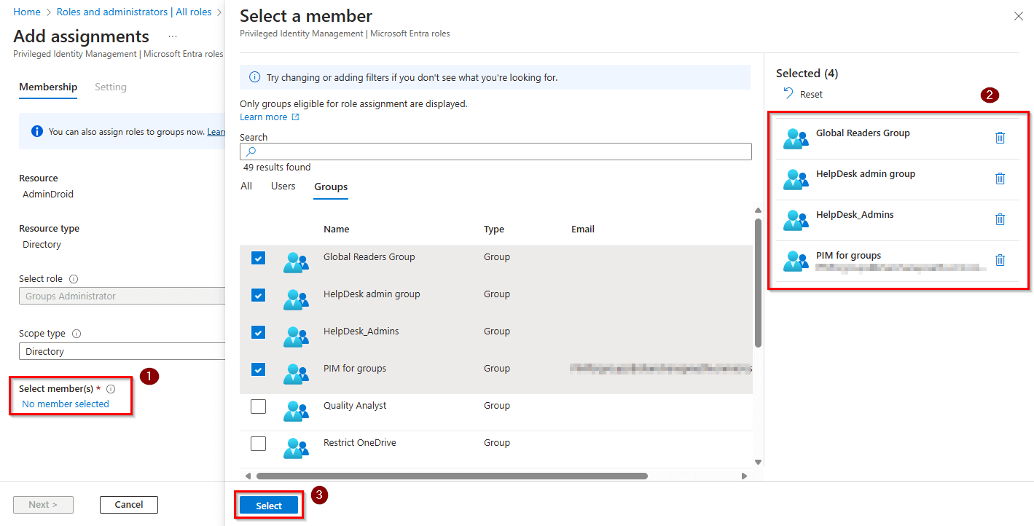
Task: Switch to the Users tab in the member list
Action: pos(283,186)
